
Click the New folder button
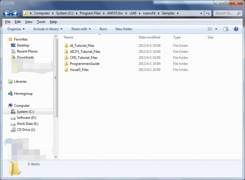tap(124, 29)
